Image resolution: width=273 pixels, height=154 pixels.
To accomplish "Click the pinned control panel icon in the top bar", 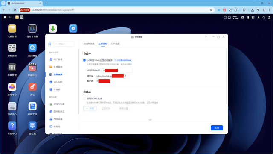I will pos(22,17).
